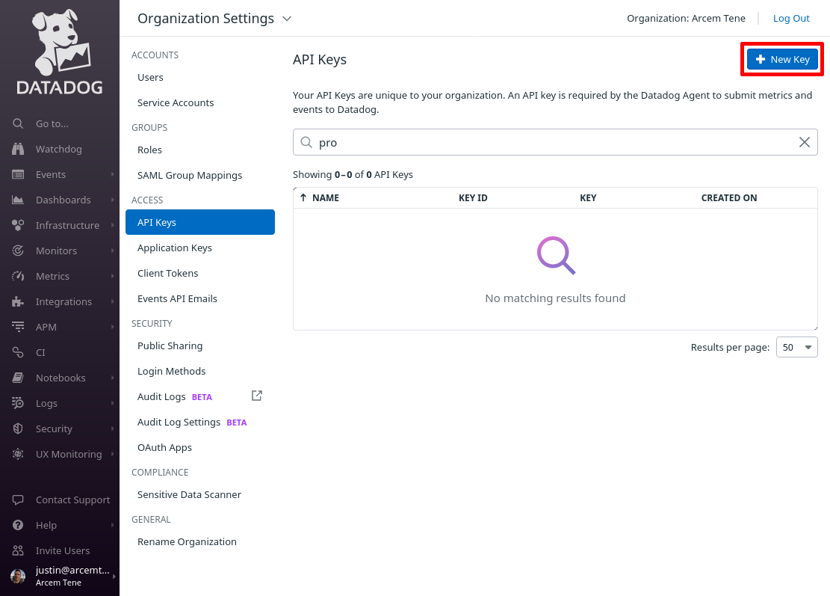
Task: Open Dashboards chart icon
Action: 18,200
